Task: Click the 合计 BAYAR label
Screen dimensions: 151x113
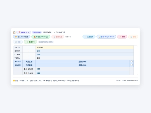Action: [x=29, y=69]
